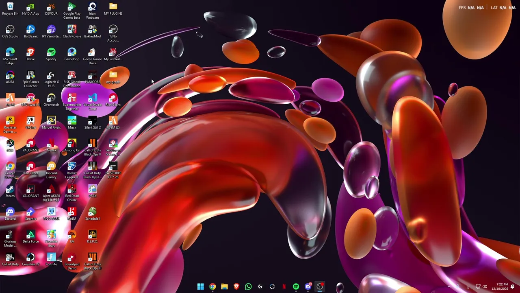Select the R.E.P.O. shortcut

tap(92, 237)
